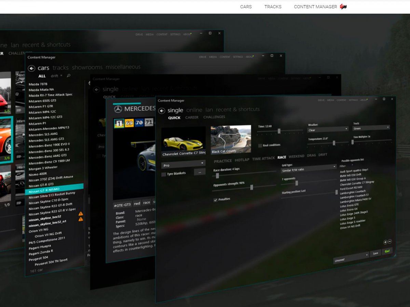Click the Go! button
The image size is (410, 307).
(x=387, y=251)
